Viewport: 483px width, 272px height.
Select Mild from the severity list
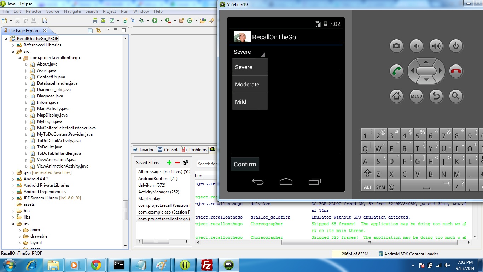(x=250, y=102)
